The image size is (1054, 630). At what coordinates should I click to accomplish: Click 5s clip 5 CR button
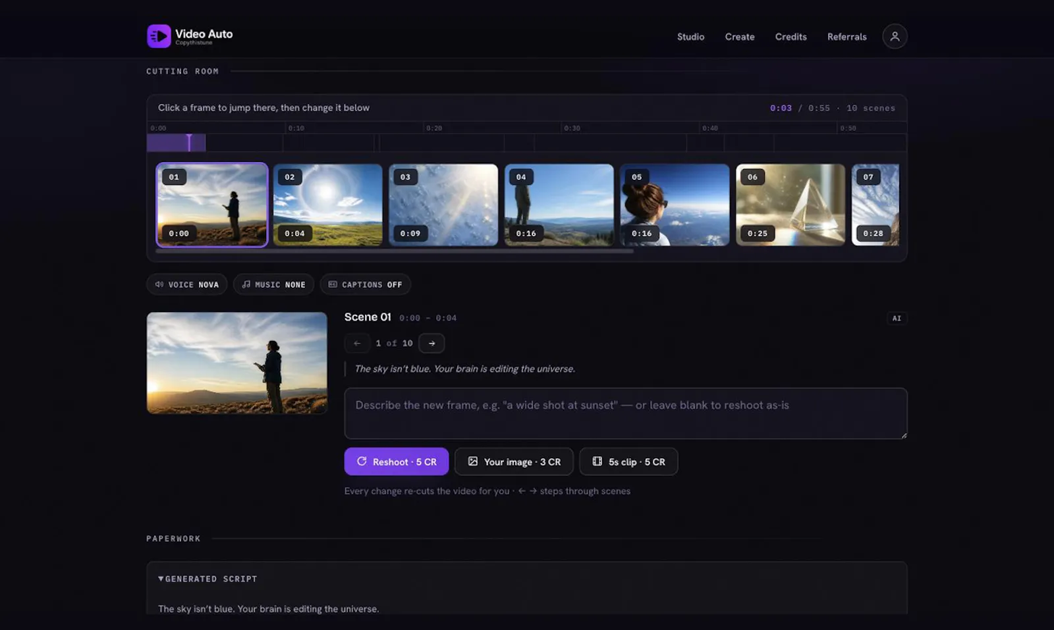point(628,461)
